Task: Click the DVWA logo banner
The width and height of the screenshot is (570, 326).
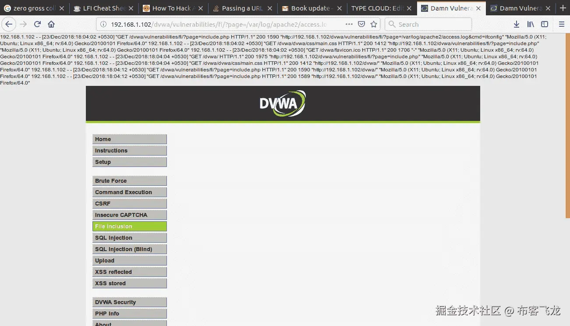Action: click(283, 103)
